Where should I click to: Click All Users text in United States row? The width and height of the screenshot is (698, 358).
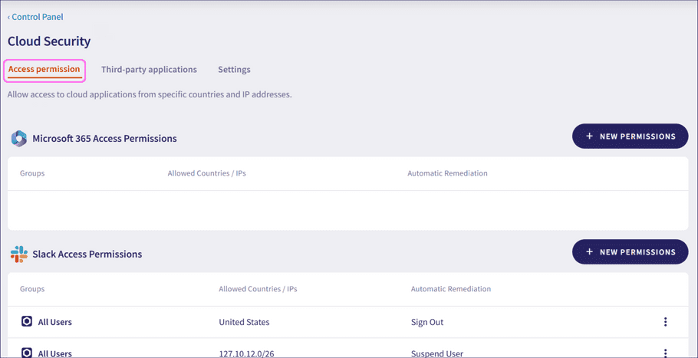click(54, 322)
